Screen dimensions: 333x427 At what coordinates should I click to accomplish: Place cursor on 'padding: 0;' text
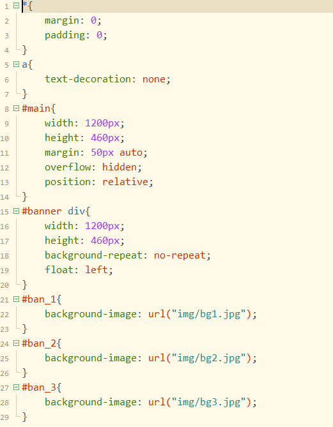[x=76, y=35]
